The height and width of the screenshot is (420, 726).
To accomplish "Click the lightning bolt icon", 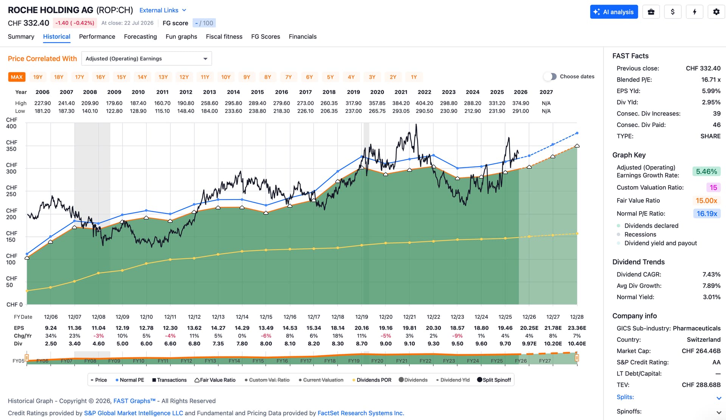I will click(x=694, y=12).
